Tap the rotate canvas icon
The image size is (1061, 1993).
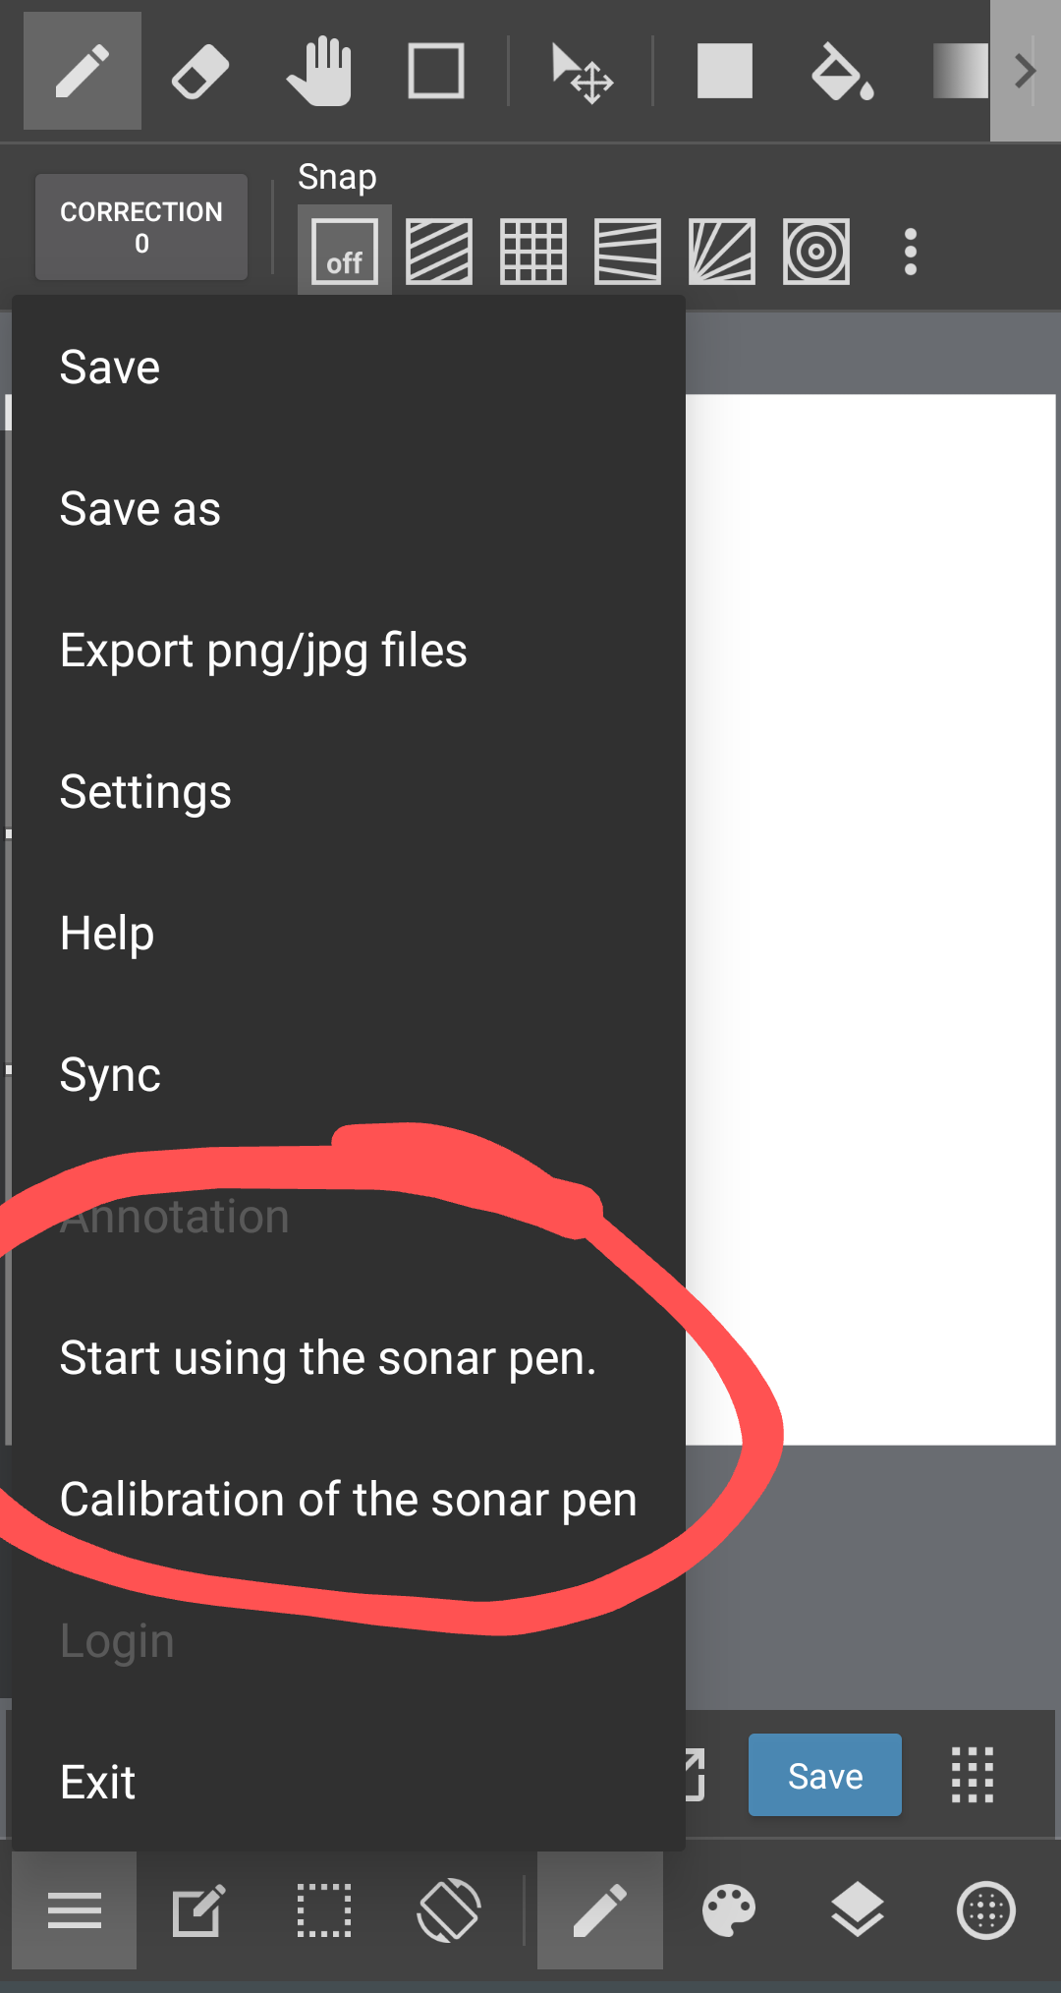[x=449, y=1911]
